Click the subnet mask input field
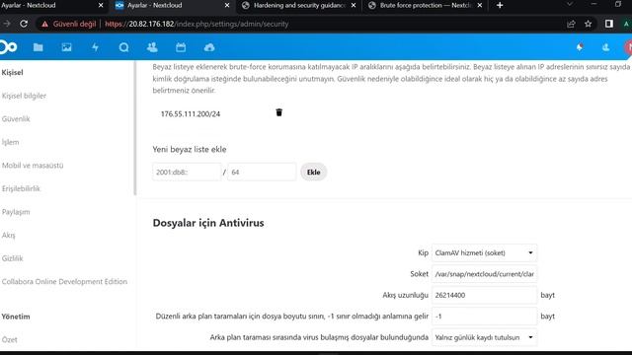Screen dimensions: 632x355 click(262, 172)
